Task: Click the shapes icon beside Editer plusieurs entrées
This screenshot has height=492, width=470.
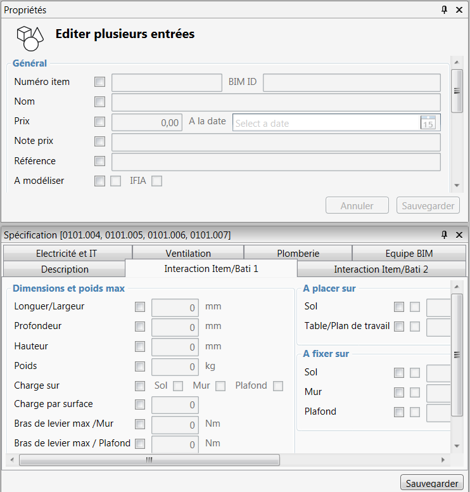Action: [x=30, y=37]
